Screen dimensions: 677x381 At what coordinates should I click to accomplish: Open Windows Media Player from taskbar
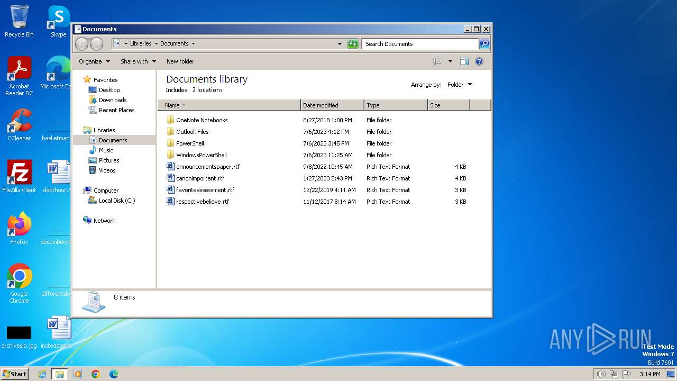(x=78, y=374)
